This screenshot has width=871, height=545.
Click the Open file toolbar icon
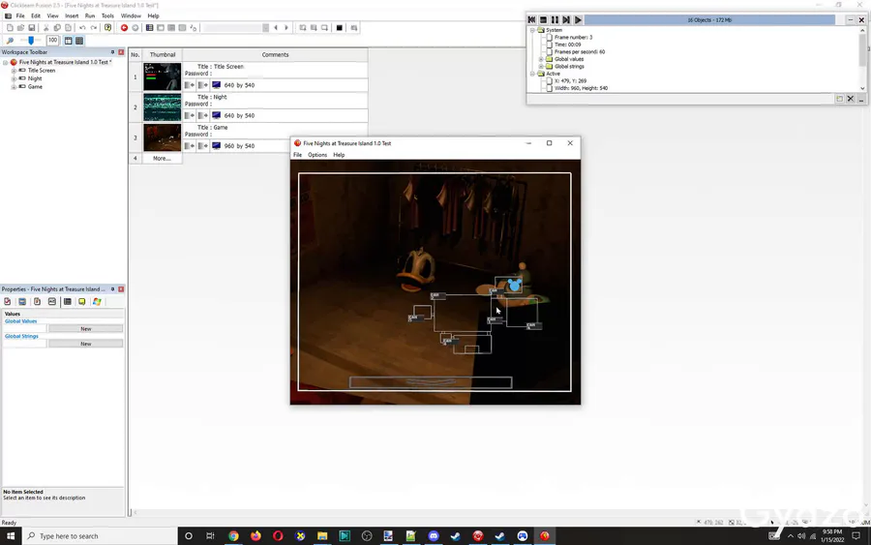[x=20, y=28]
